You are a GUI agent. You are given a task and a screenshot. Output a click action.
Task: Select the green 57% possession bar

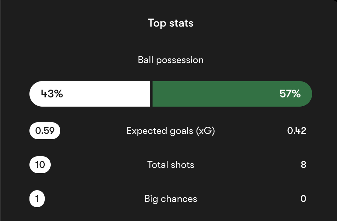point(232,94)
